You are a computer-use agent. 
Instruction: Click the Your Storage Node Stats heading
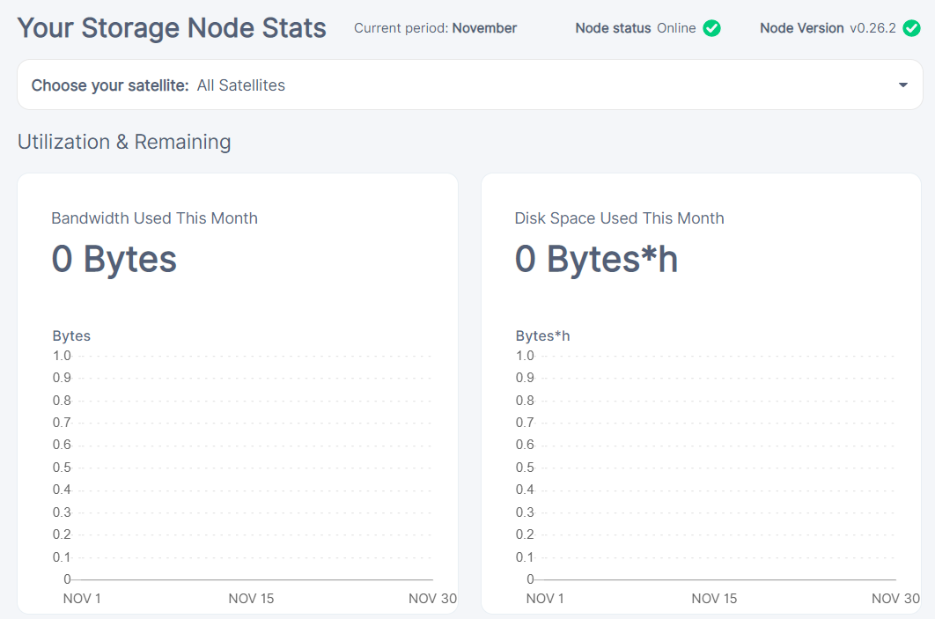tap(172, 28)
